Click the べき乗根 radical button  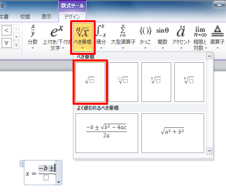[83, 37]
